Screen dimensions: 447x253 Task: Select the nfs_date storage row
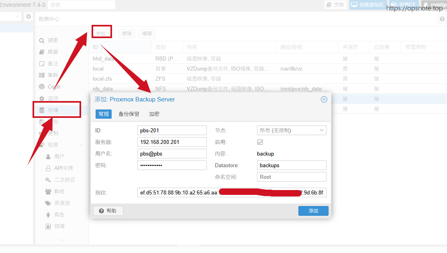(268, 89)
